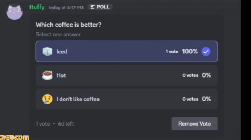
Task: Click the Remove Vote button
Action: [x=194, y=124]
